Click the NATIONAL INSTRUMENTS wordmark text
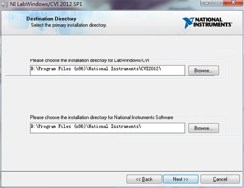This screenshot has width=244, height=188. click(x=213, y=22)
